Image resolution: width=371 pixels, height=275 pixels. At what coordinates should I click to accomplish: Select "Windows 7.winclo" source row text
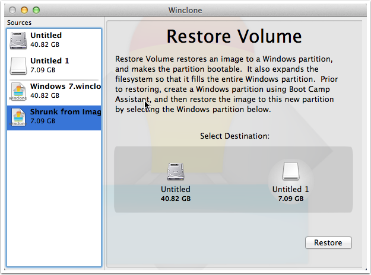click(x=65, y=87)
